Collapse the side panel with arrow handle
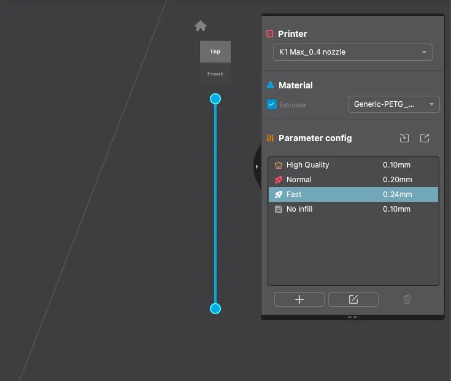Image resolution: width=451 pixels, height=381 pixels. click(257, 166)
